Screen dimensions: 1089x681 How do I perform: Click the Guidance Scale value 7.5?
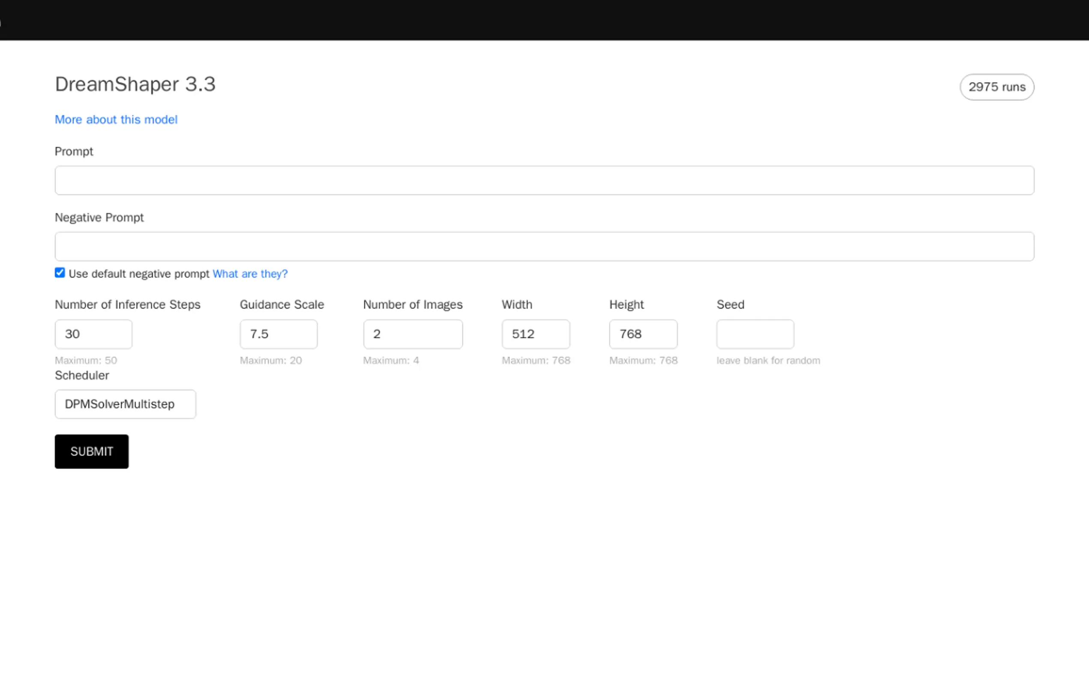[278, 334]
